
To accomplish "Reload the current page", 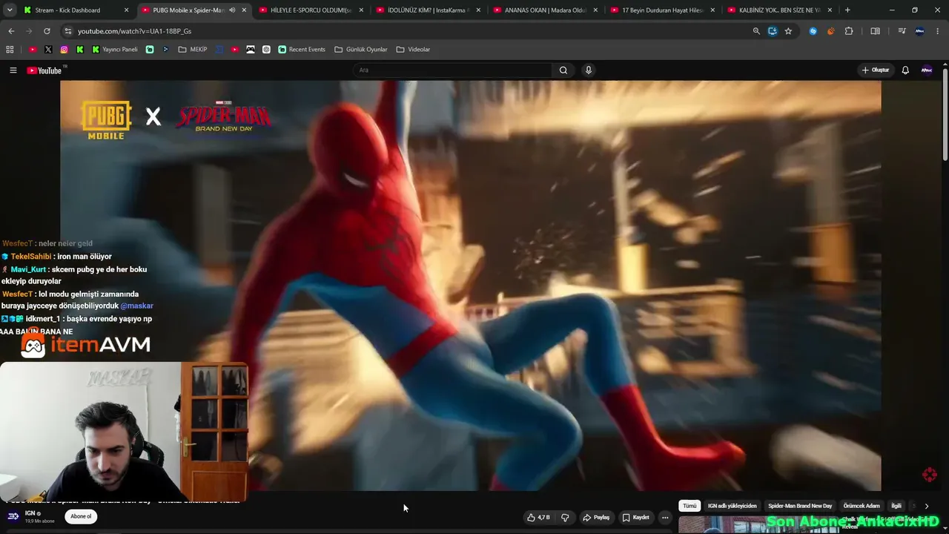I will (x=47, y=31).
